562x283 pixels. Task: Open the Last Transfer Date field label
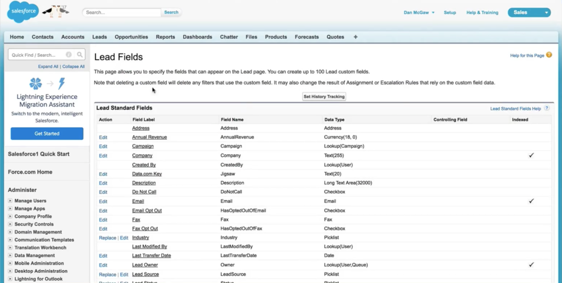pos(151,255)
